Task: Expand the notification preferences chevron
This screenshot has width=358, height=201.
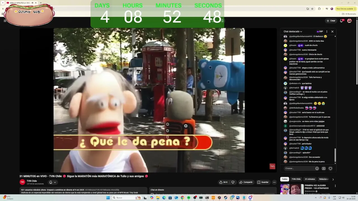Action: coord(55,182)
